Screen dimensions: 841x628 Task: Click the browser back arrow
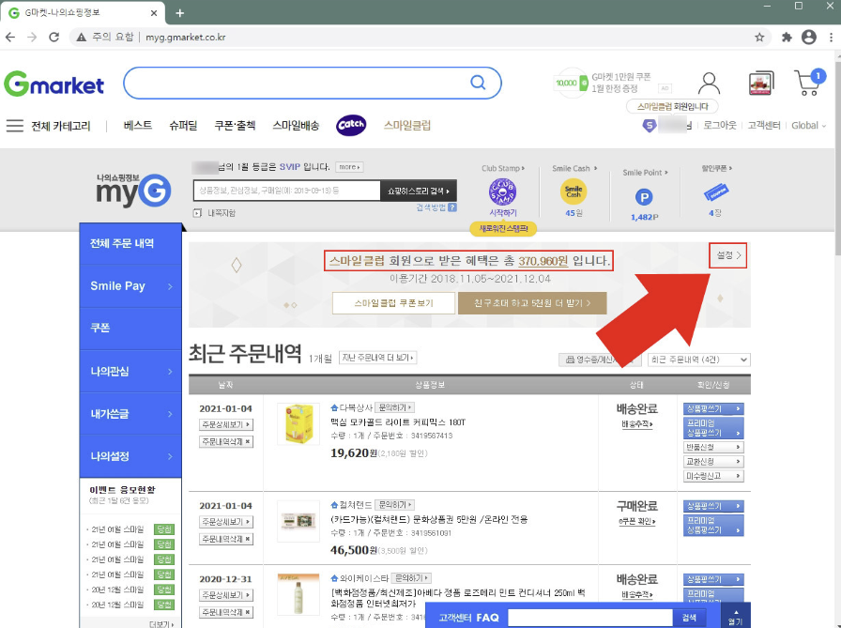pyautogui.click(x=10, y=37)
